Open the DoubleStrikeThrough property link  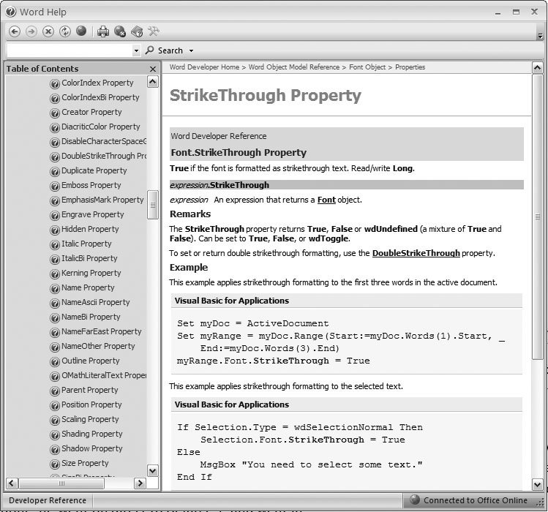[416, 253]
